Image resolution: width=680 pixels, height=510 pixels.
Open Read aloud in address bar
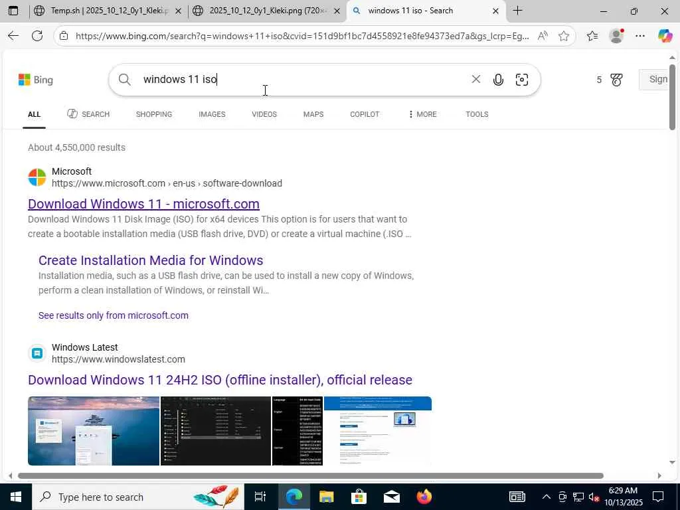click(x=543, y=36)
